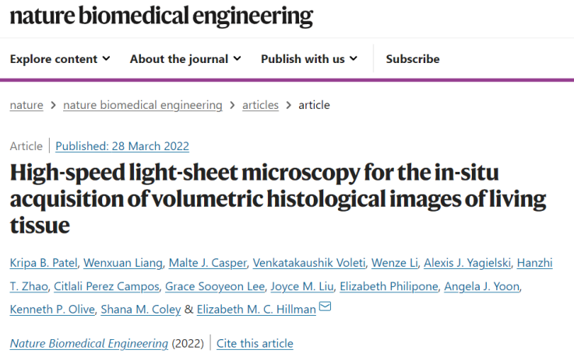Open the italic Nature Biomedical Engineering journal link

click(x=89, y=344)
